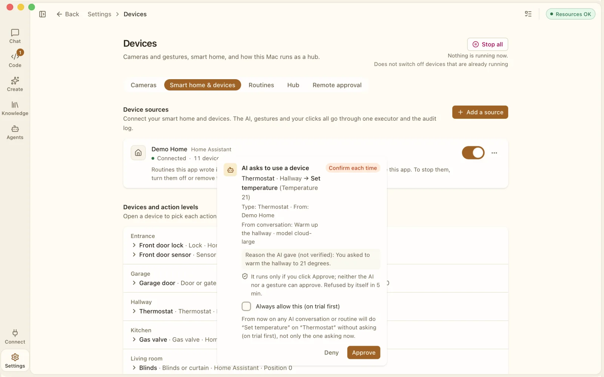Click the Connected status text
This screenshot has height=377, width=604.
coord(171,158)
